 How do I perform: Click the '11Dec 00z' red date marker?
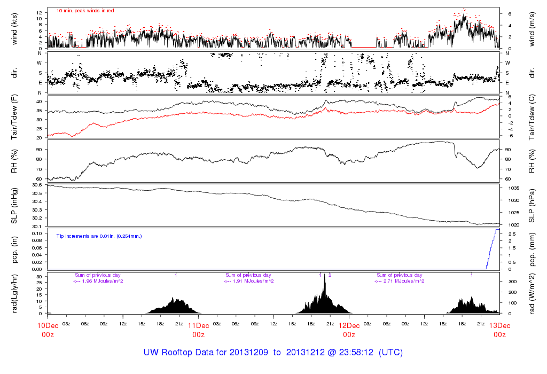(x=198, y=330)
